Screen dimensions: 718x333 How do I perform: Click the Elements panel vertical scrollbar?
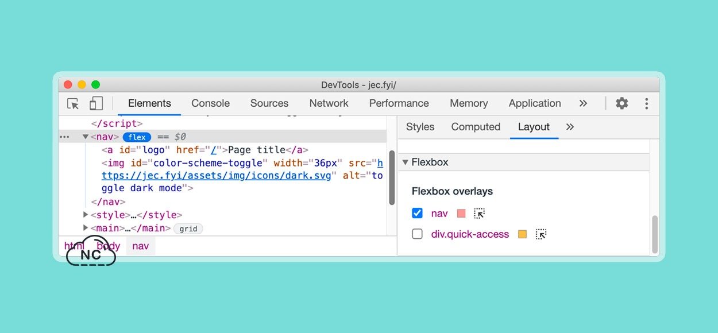(x=392, y=178)
